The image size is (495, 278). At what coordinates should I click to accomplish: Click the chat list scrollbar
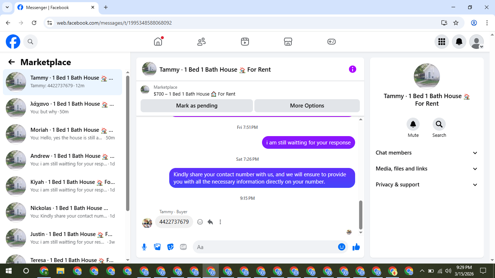point(128,143)
